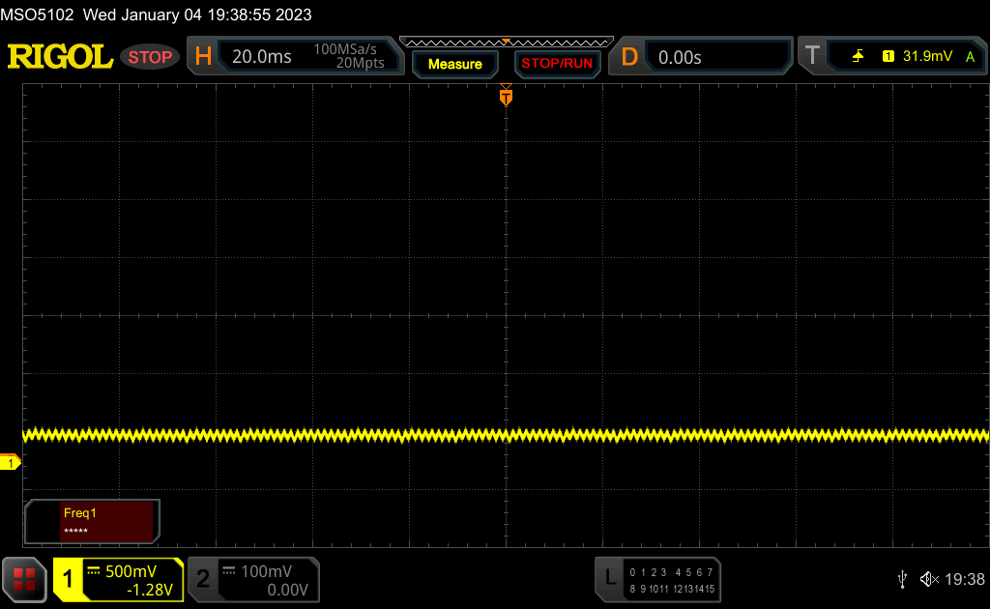Image resolution: width=990 pixels, height=609 pixels.
Task: Click the trigger sweep mode A indicator
Action: [971, 57]
